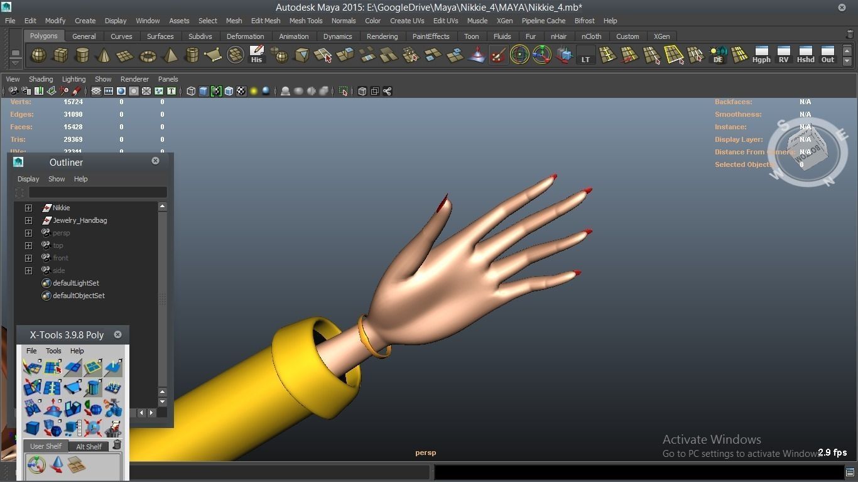The image size is (858, 482).
Task: Toggle textured display (checkered sphere icon)
Action: pos(241,91)
